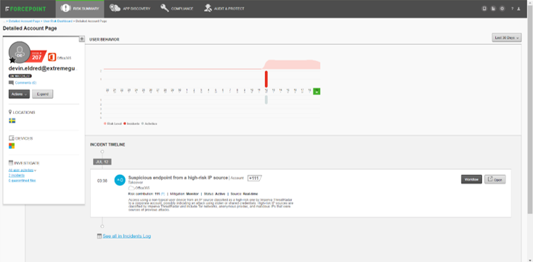This screenshot has height=262, width=533.
Task: Toggle the watchlist star on avatar
Action: pos(12,60)
